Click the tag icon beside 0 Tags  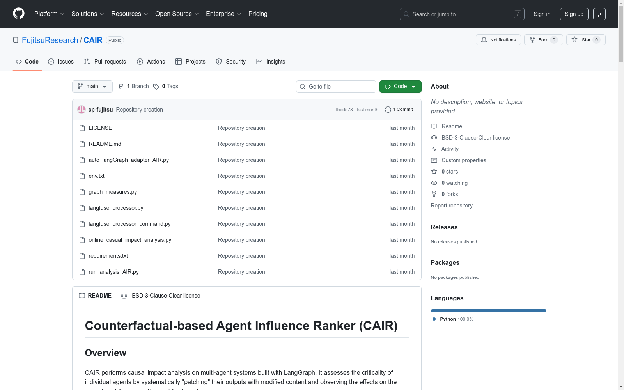pos(156,87)
